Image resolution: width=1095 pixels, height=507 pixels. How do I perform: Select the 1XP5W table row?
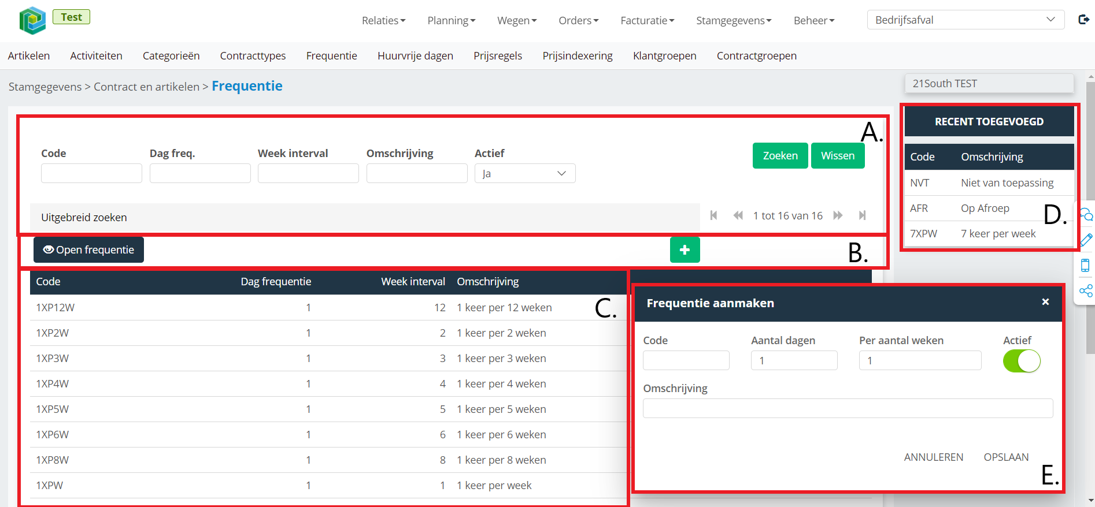click(328, 409)
